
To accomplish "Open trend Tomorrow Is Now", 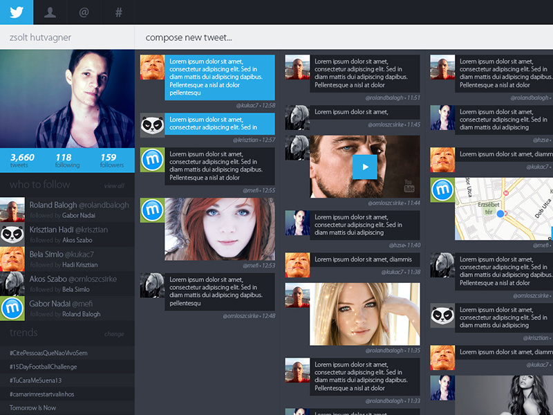I will (x=32, y=408).
